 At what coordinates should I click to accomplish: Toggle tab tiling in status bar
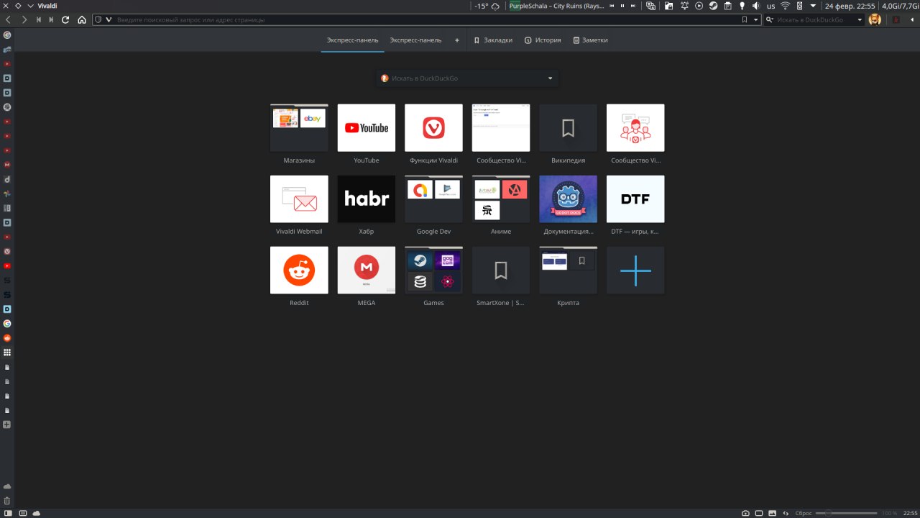(759, 513)
